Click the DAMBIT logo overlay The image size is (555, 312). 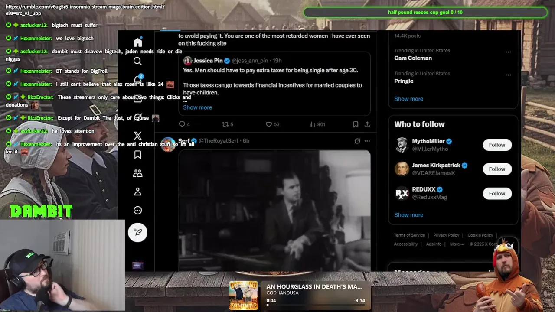click(41, 211)
